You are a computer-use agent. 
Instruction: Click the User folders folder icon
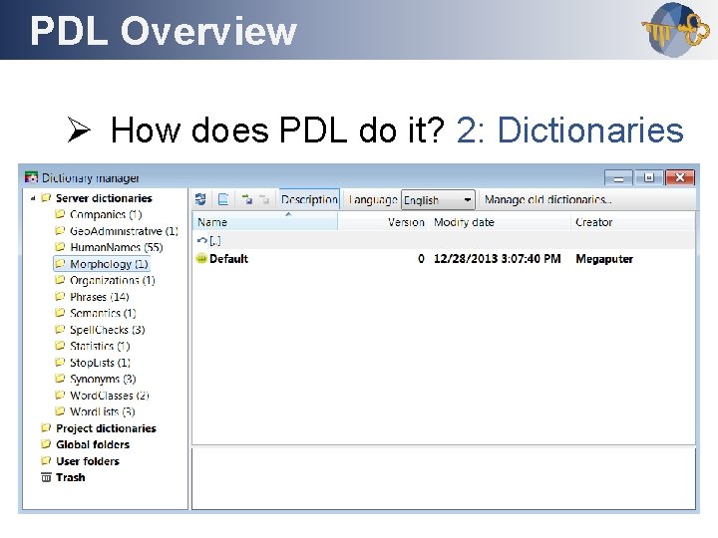(x=46, y=460)
